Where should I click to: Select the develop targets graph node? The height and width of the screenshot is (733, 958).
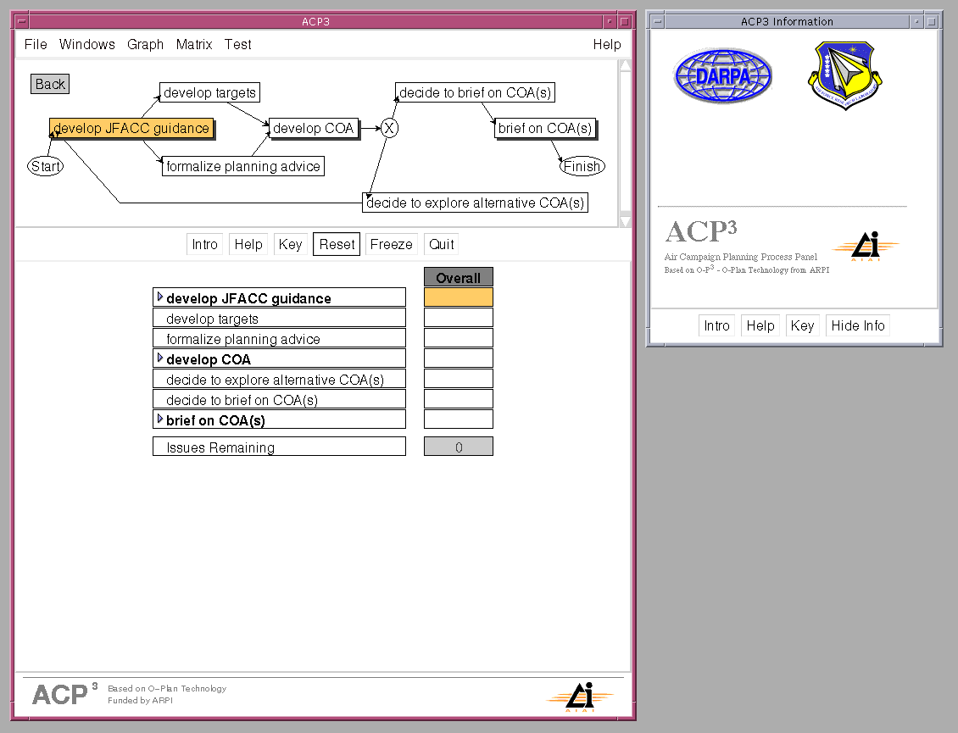click(x=209, y=92)
